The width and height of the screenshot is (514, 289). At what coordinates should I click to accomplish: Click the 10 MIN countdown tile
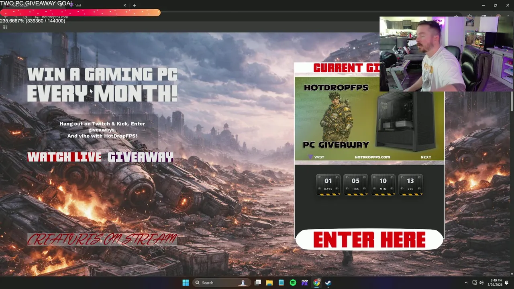click(x=383, y=185)
